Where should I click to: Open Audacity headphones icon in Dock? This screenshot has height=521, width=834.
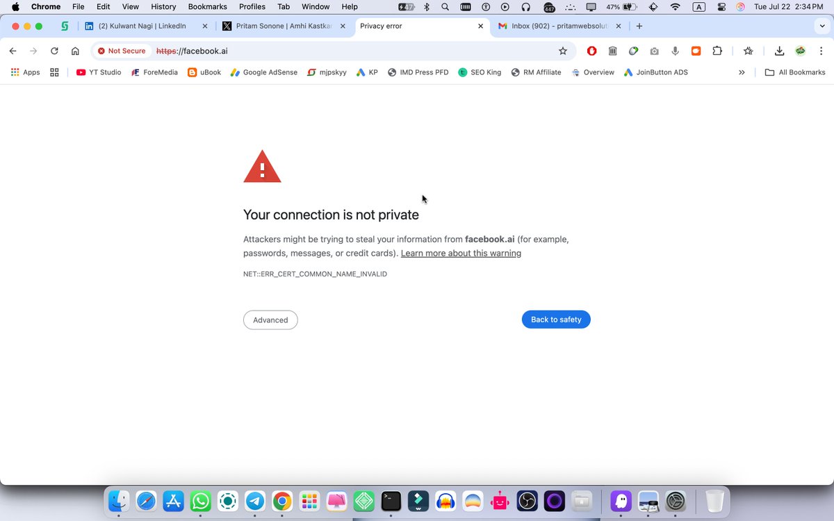445,500
